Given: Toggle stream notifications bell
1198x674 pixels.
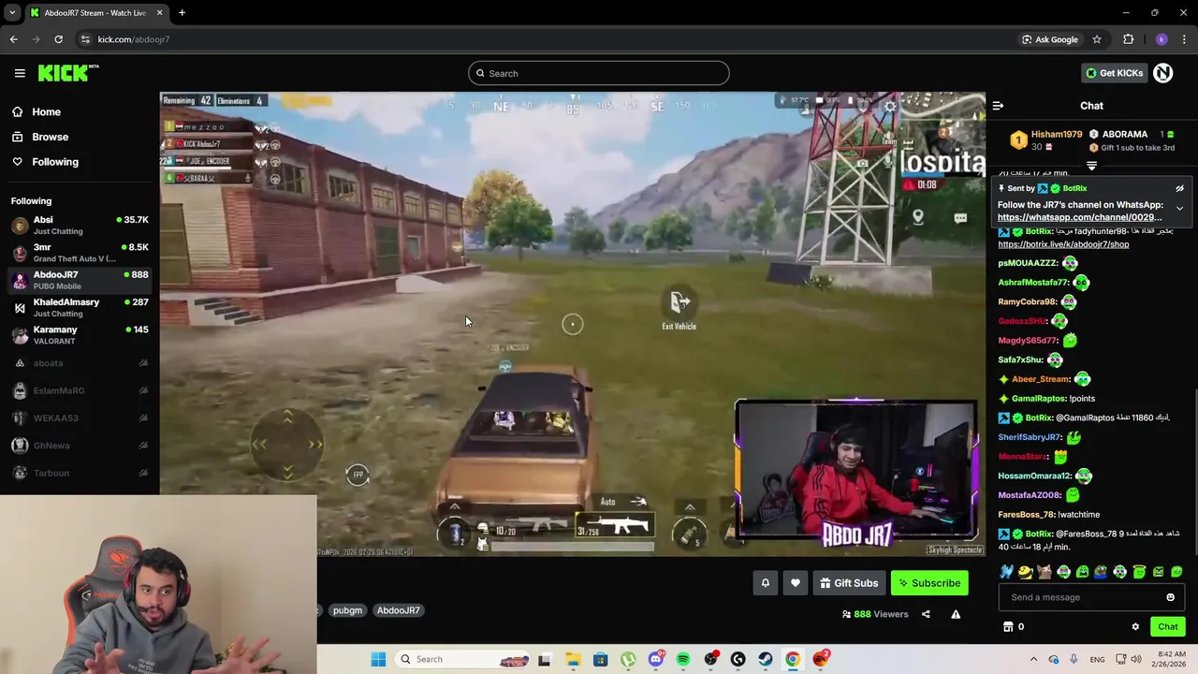Looking at the screenshot, I should [x=765, y=583].
